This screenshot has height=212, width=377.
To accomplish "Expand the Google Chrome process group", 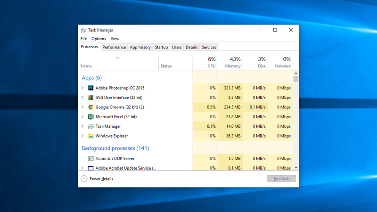I will pos(82,107).
